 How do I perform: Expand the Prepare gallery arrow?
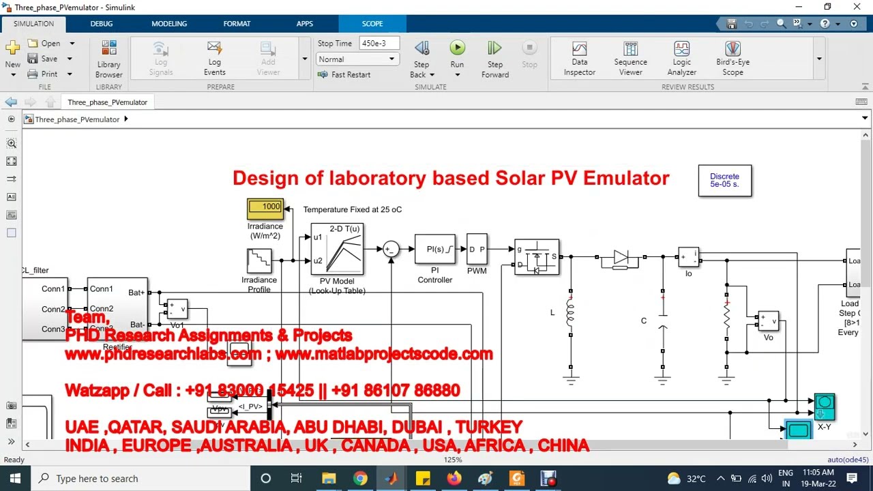click(x=305, y=59)
